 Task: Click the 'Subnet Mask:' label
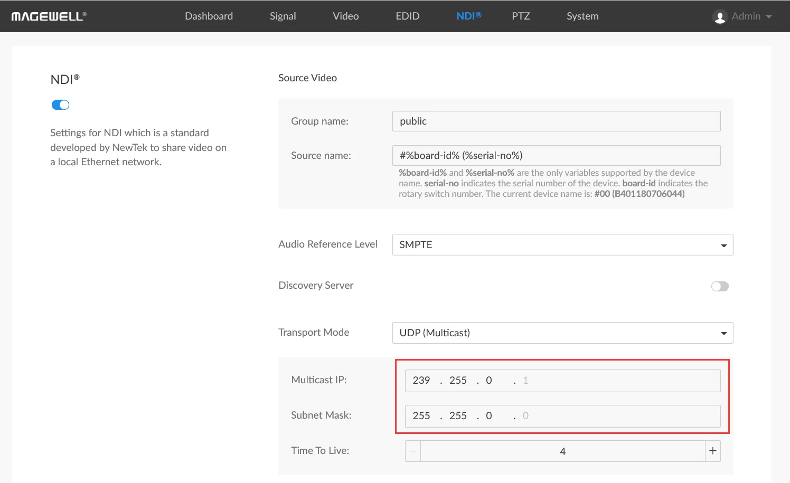click(321, 415)
